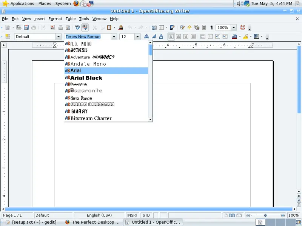Screen dimensions: 302x226
Task: Open the Insert menu
Action: coord(40,18)
